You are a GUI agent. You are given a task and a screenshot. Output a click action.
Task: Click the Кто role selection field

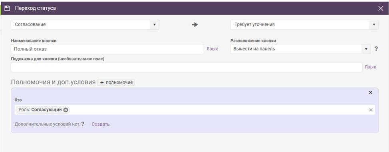pos(195,110)
